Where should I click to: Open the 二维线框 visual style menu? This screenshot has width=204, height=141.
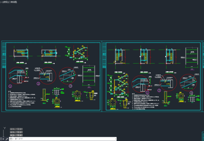(13, 2)
